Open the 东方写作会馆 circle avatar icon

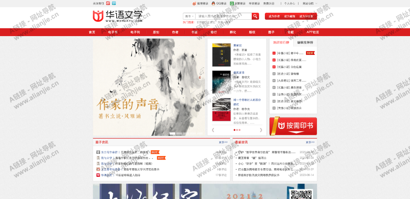tap(98, 152)
